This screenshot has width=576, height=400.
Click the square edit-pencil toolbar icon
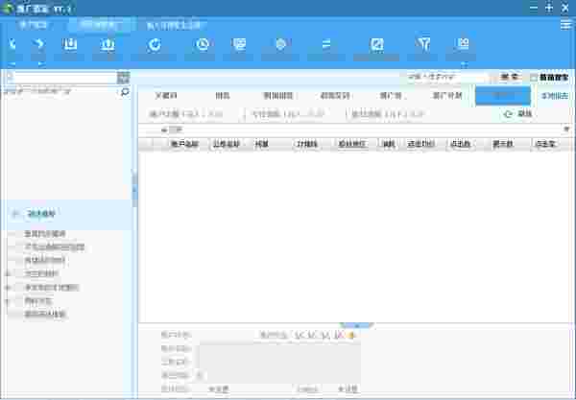(x=377, y=44)
